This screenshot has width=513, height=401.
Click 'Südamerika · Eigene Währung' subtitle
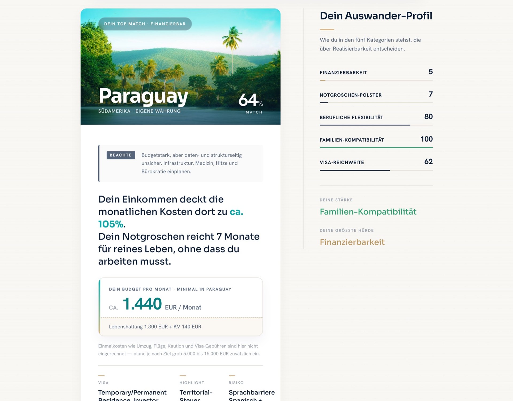tap(139, 111)
